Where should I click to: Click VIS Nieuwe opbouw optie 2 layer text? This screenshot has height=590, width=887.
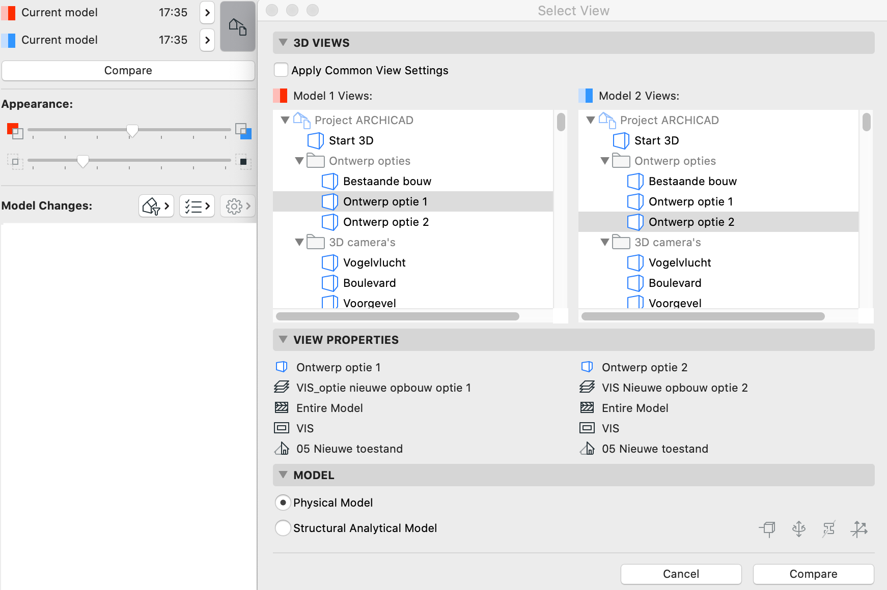pyautogui.click(x=675, y=388)
